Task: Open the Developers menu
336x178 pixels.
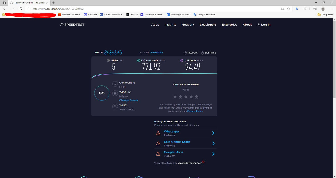Action: 208,25
